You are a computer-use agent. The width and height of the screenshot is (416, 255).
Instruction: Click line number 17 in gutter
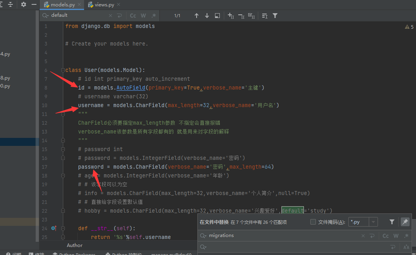[44, 167]
